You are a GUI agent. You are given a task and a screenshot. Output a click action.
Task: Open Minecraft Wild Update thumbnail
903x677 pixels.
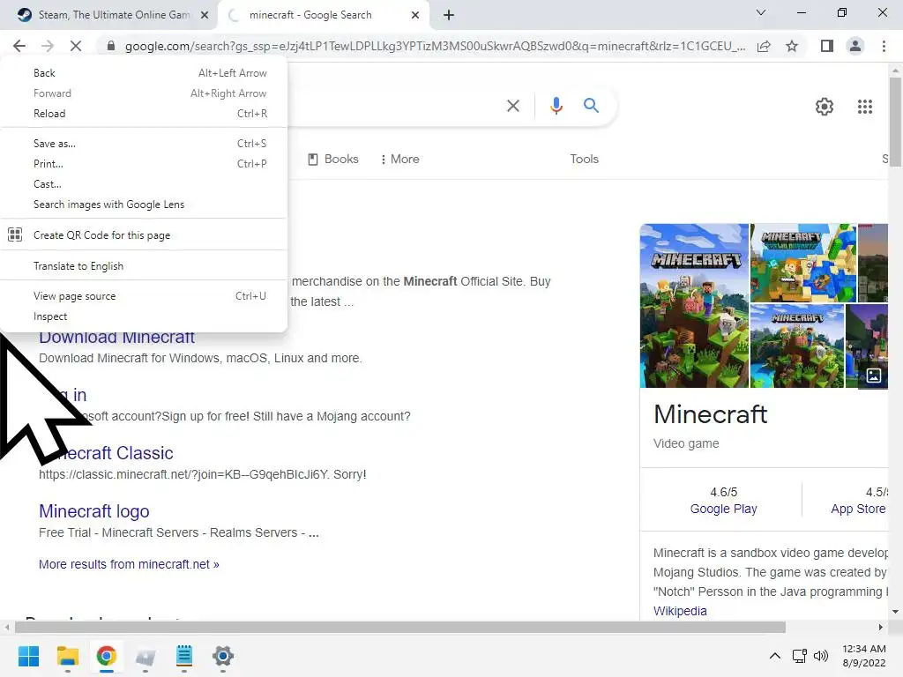coord(802,263)
